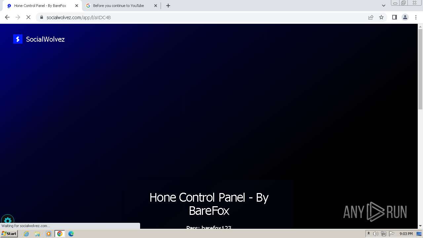Switch to Hone Control Panel tab
The image size is (423, 238).
coord(40,6)
